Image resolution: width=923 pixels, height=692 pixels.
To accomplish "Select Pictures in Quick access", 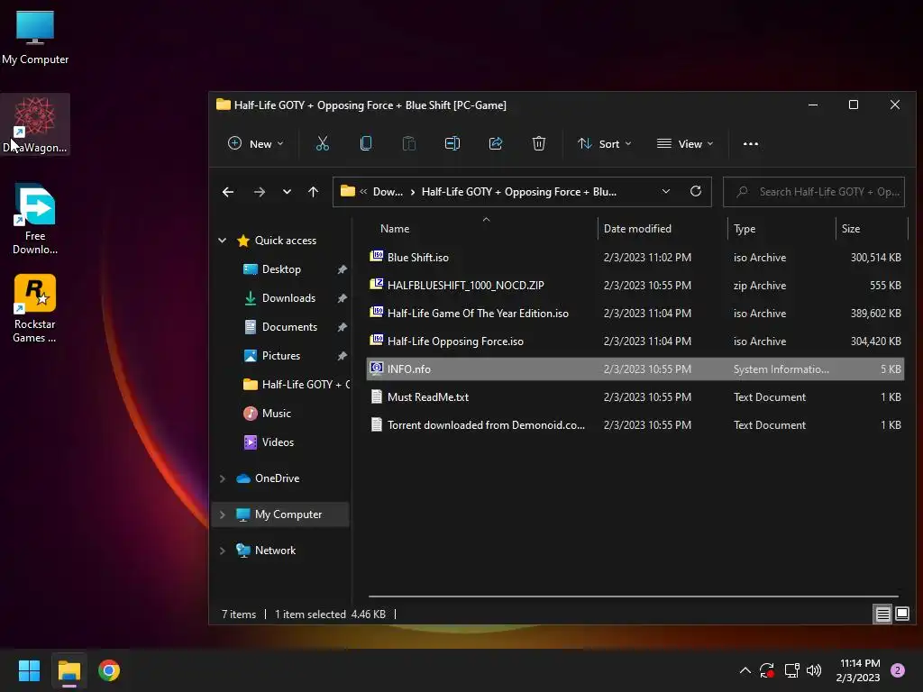I will [281, 356].
